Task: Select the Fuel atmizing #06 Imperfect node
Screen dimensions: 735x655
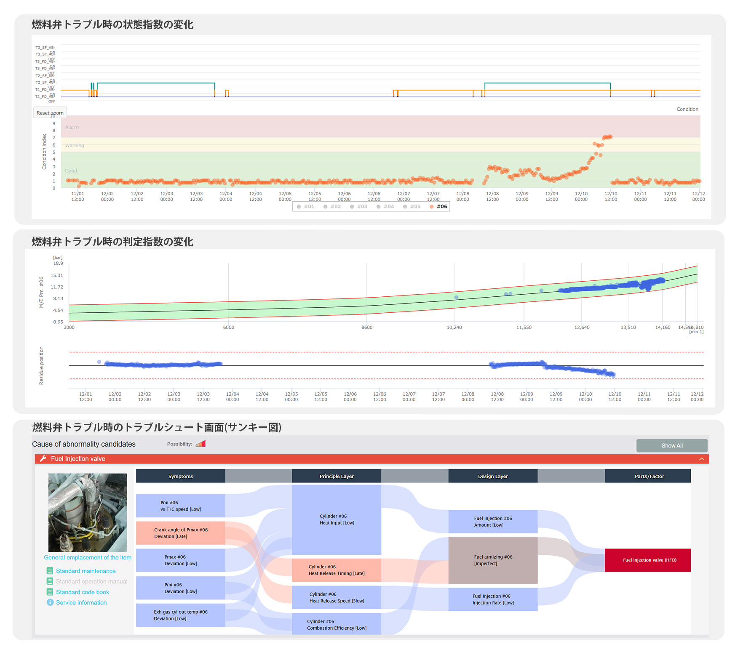Action: pyautogui.click(x=492, y=560)
